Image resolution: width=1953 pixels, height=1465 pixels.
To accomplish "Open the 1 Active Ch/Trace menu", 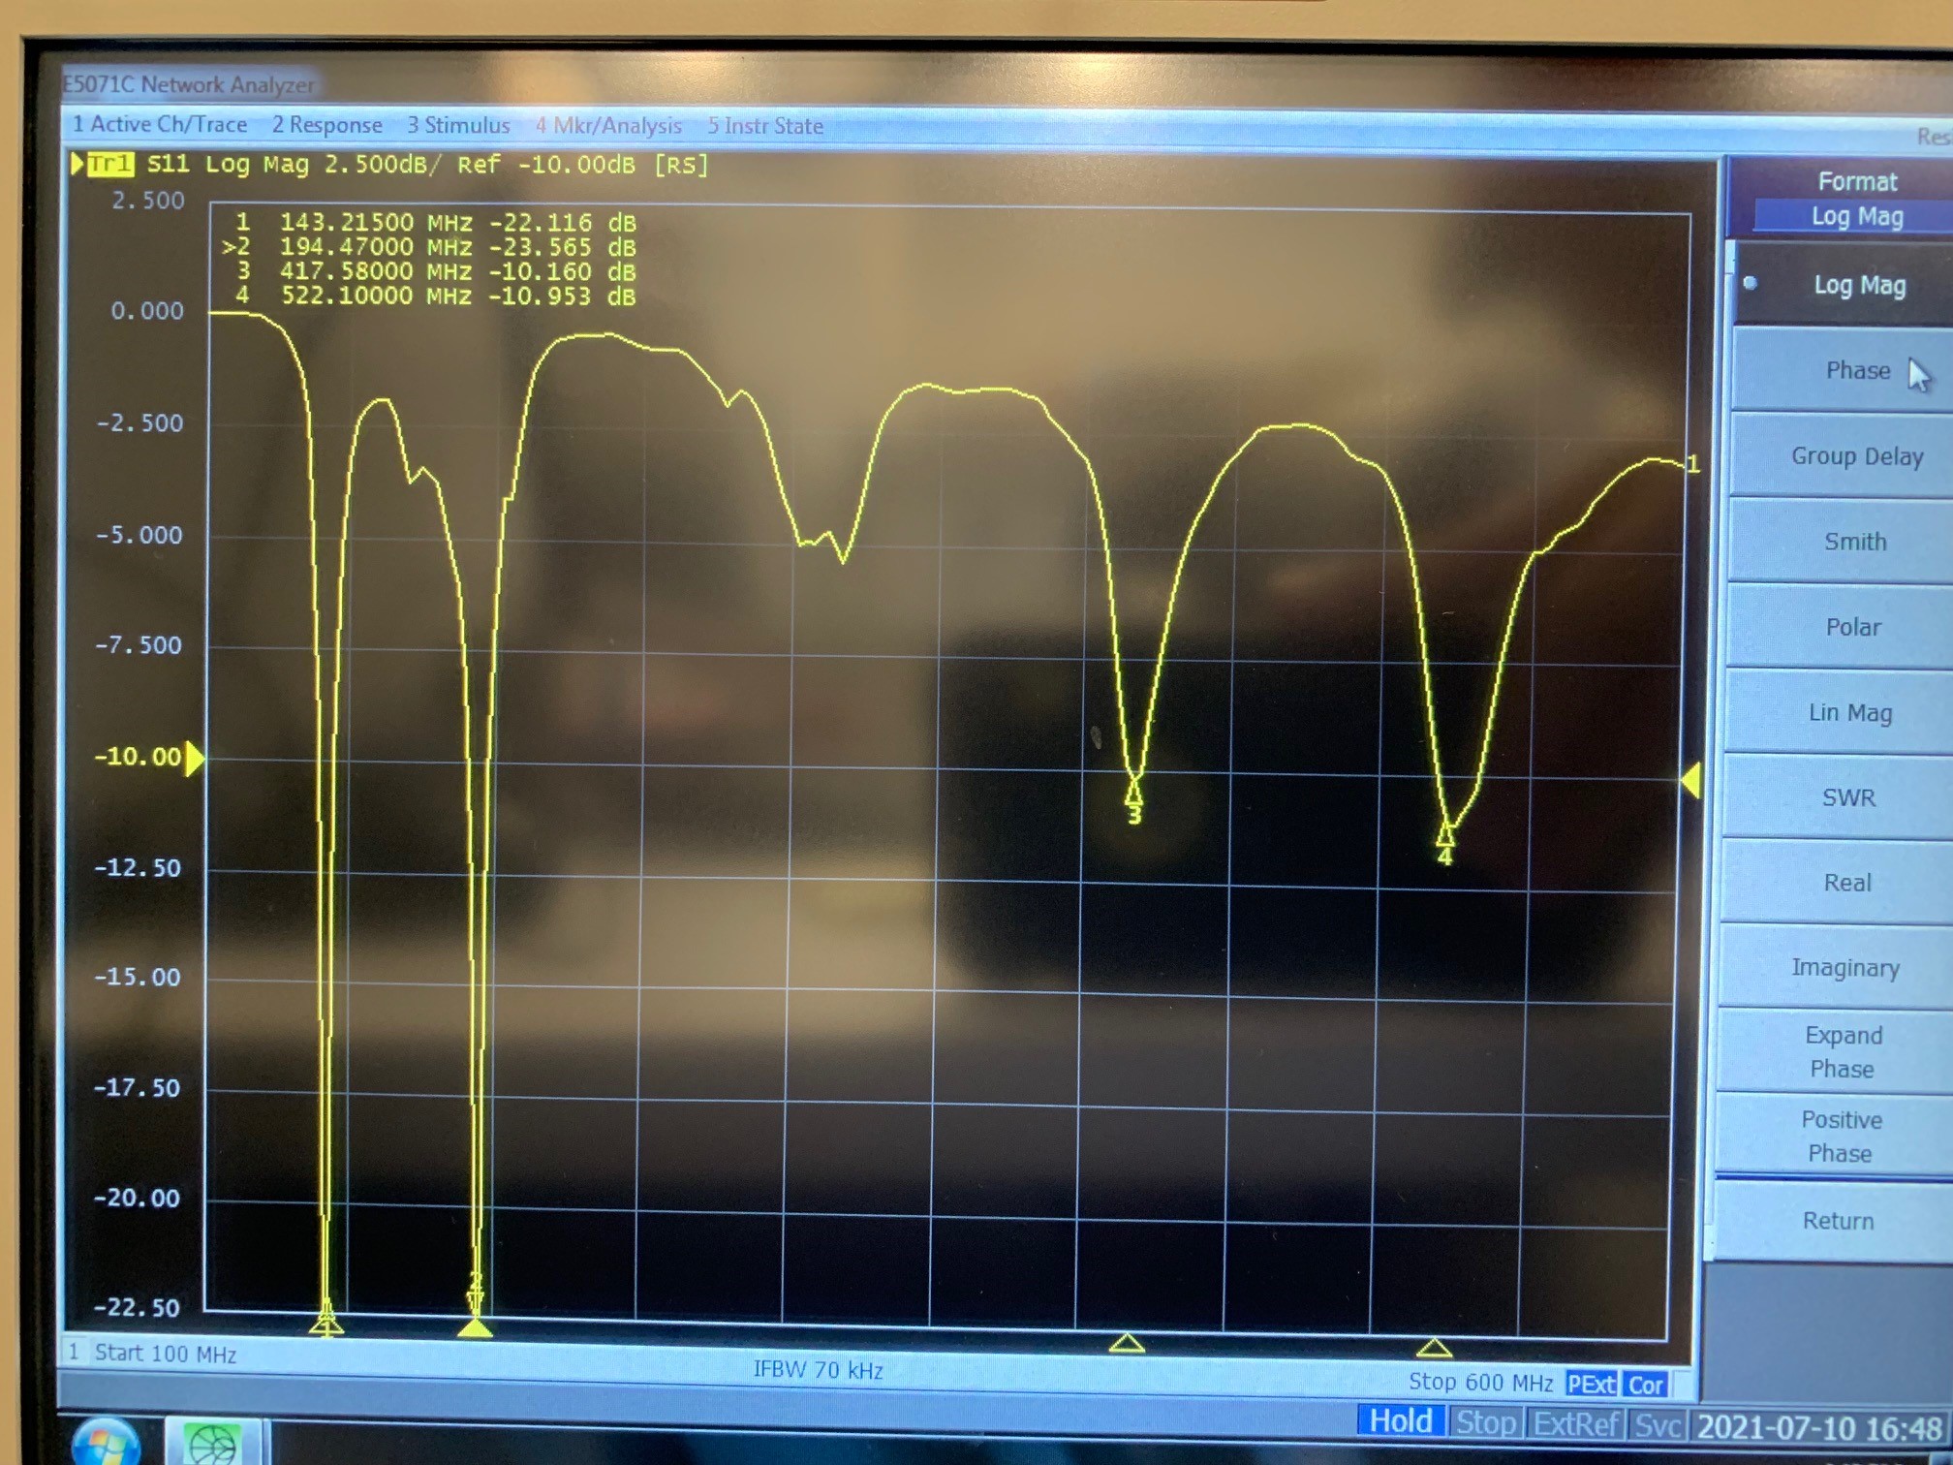I will click(x=160, y=124).
